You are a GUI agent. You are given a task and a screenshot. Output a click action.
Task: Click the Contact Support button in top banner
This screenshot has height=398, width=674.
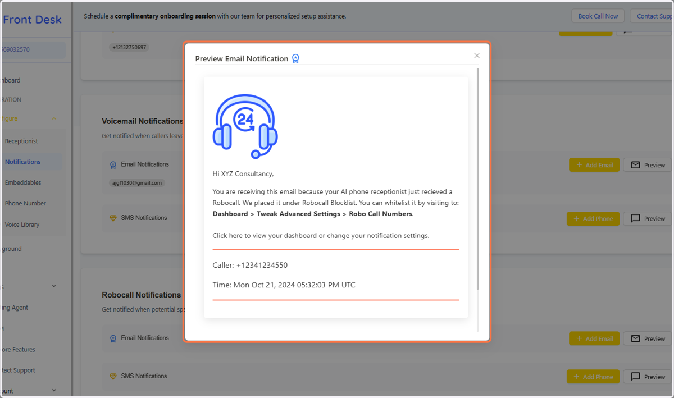652,16
